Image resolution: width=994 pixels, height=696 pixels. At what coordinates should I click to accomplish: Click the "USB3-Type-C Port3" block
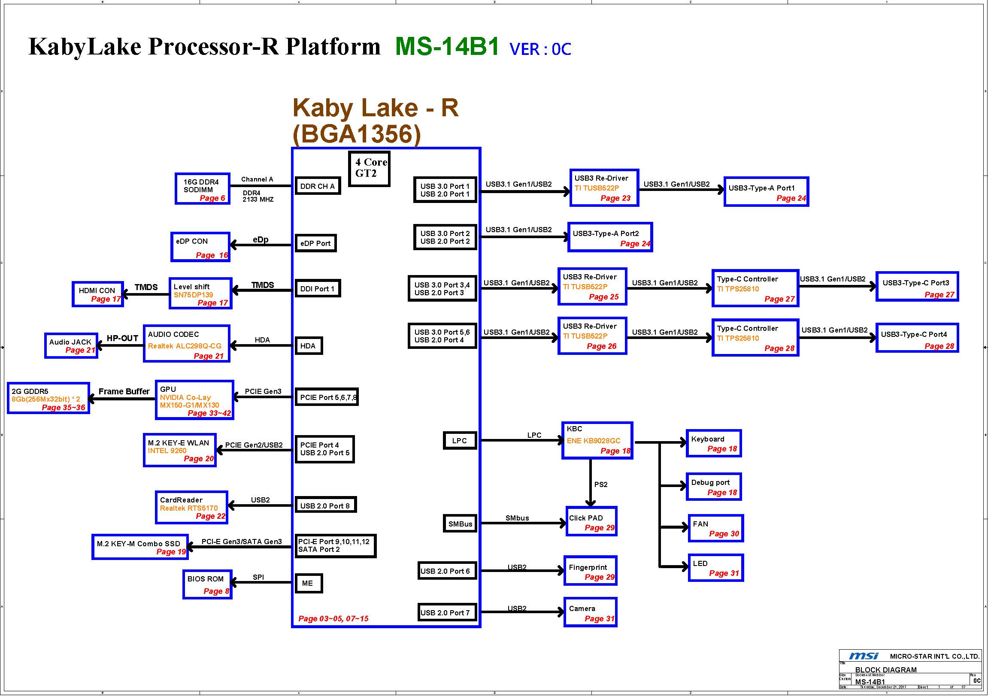coord(917,287)
